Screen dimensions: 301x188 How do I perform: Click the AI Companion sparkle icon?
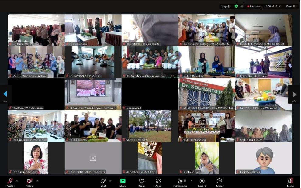242,6
